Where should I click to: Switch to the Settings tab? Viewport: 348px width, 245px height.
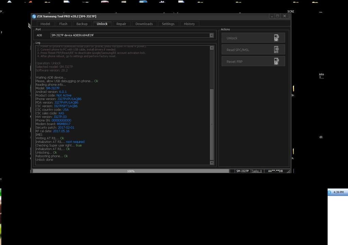click(168, 24)
